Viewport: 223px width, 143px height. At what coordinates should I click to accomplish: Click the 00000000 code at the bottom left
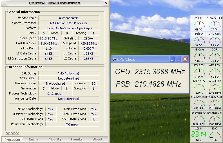click(12, 134)
